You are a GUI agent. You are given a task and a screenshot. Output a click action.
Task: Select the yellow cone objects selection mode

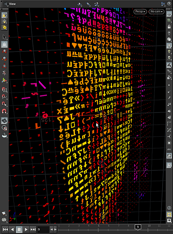click(x=4, y=15)
